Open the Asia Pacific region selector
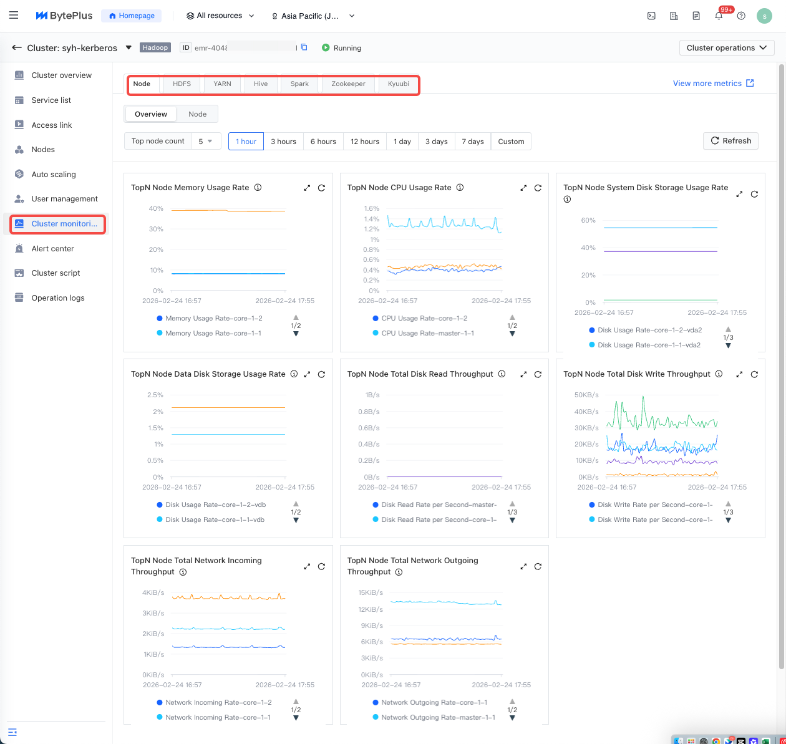This screenshot has height=744, width=786. click(x=313, y=16)
